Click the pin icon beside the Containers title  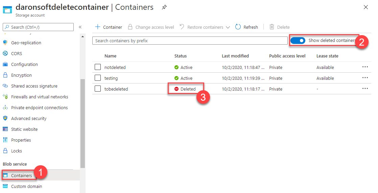tap(164, 7)
